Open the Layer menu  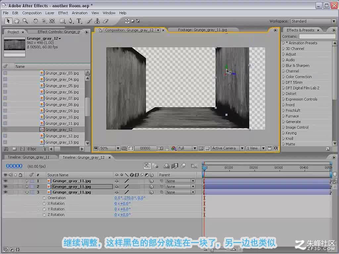tap(50, 13)
